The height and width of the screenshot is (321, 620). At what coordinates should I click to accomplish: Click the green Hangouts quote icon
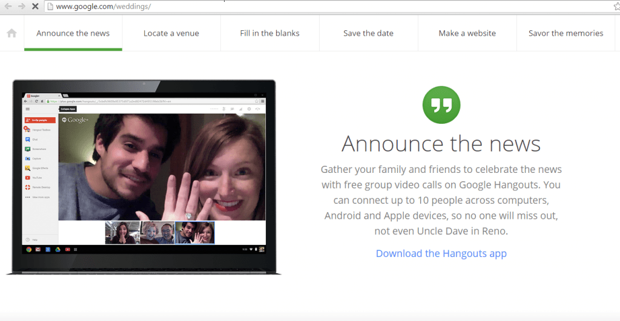[x=441, y=105]
